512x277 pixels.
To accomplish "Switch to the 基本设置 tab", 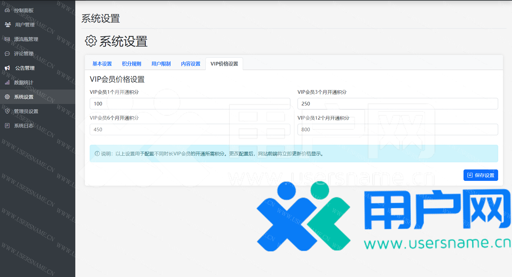I will coord(102,64).
